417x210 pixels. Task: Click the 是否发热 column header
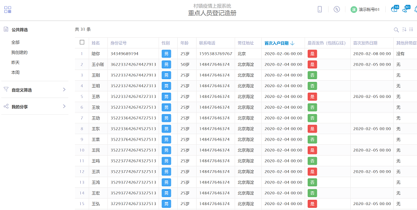[326, 43]
